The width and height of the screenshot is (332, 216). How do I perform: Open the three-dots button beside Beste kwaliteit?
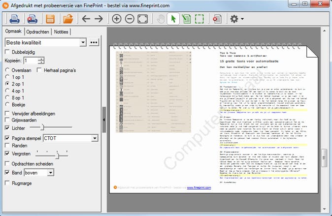point(94,42)
